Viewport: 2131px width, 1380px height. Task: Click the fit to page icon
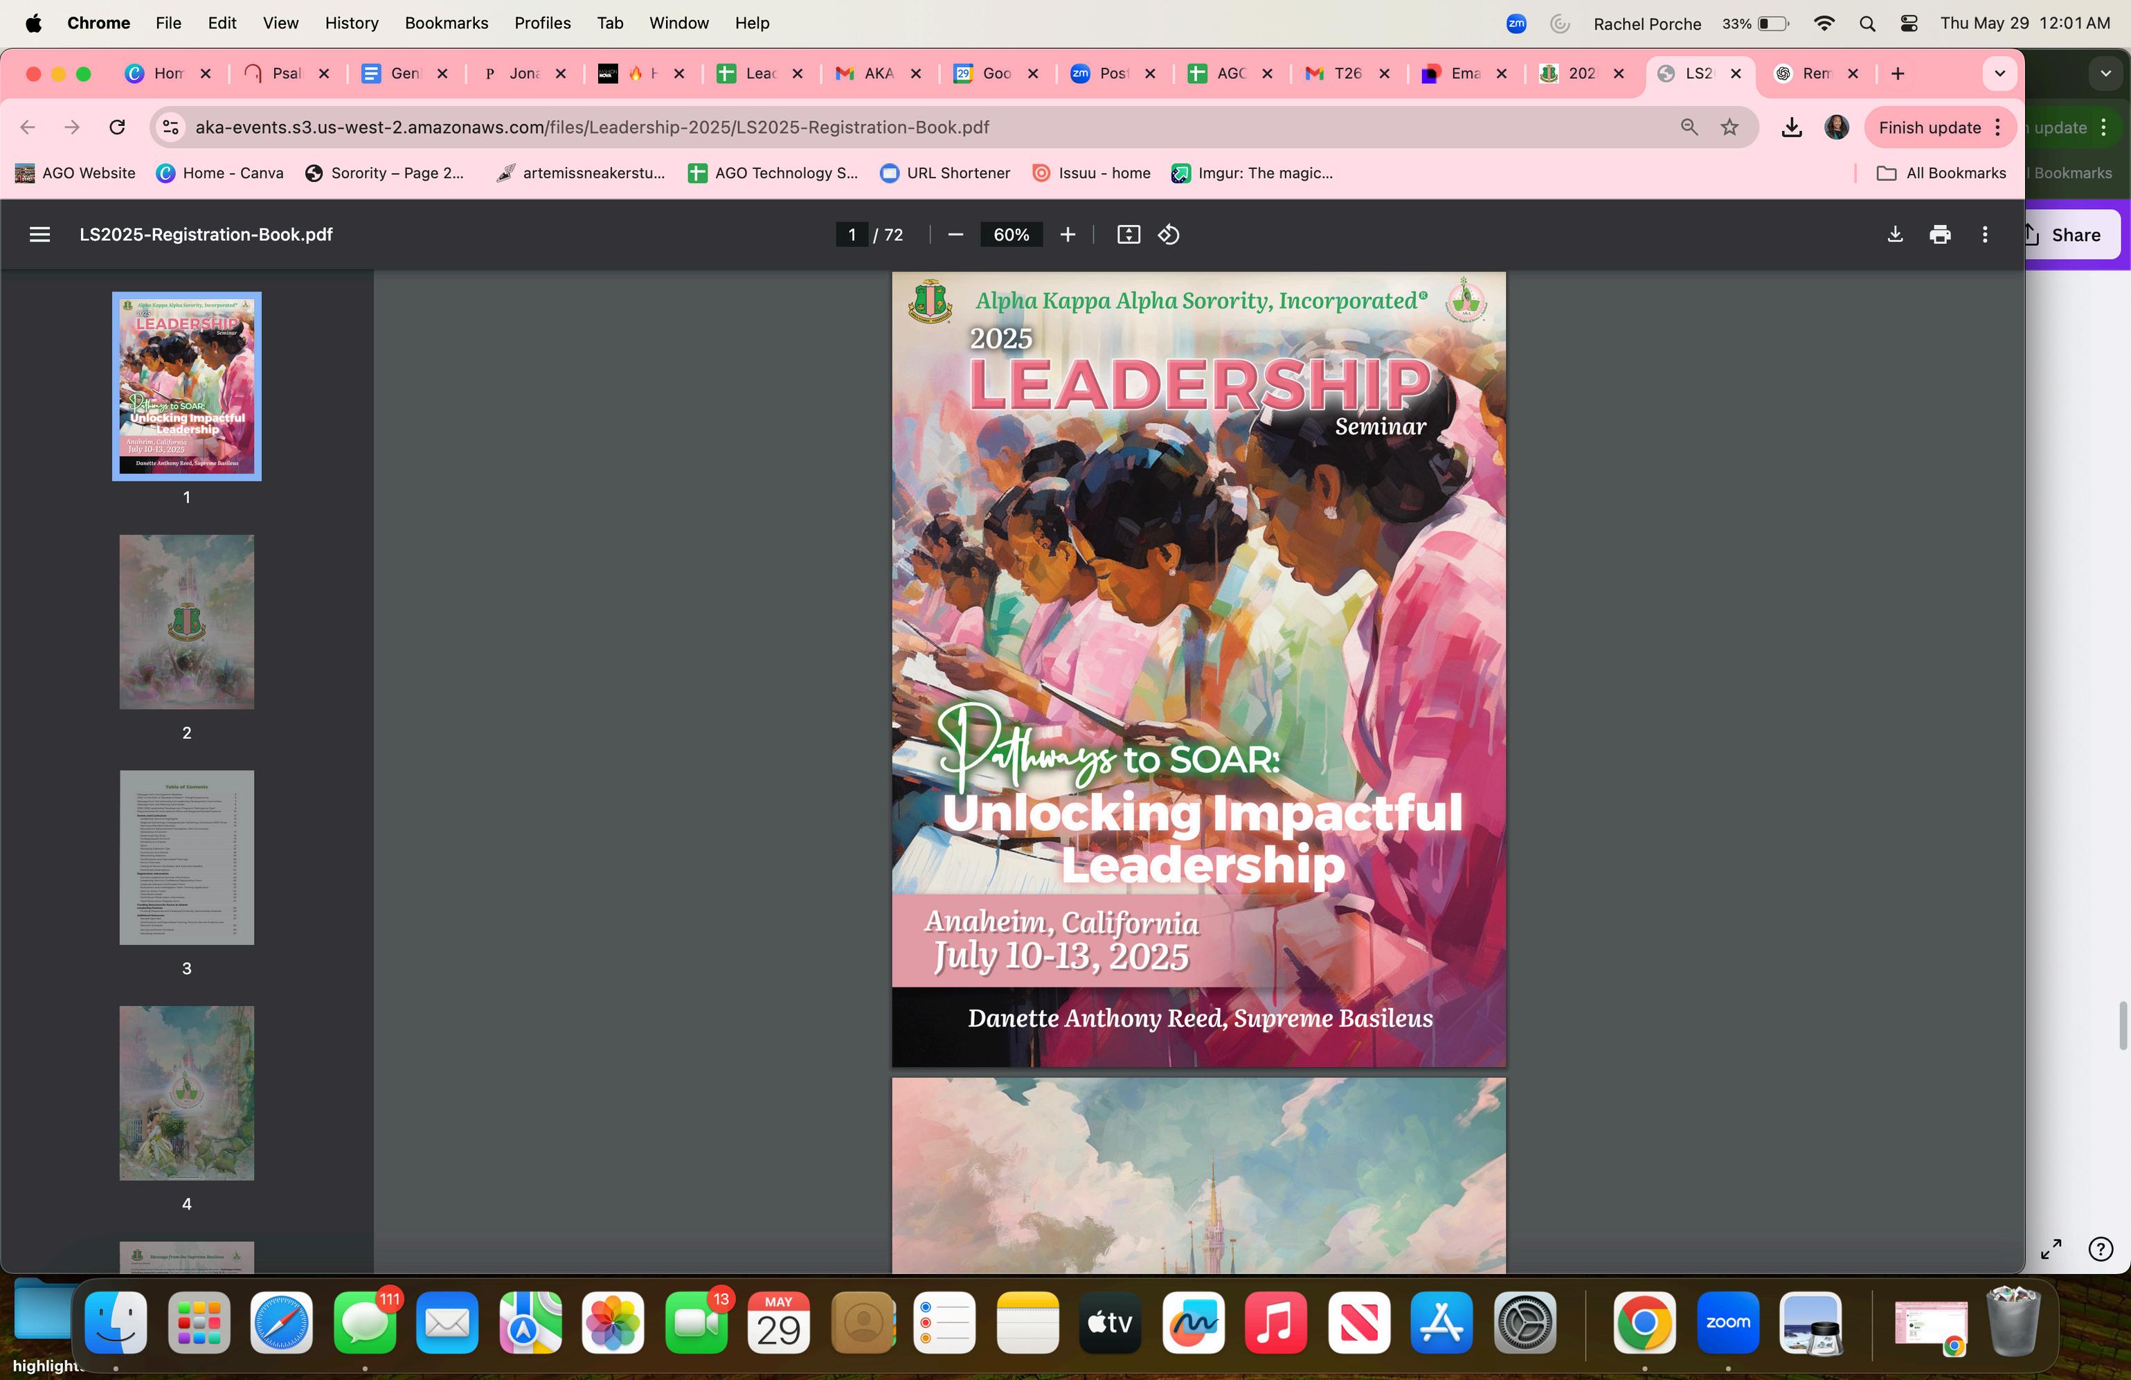(1129, 235)
